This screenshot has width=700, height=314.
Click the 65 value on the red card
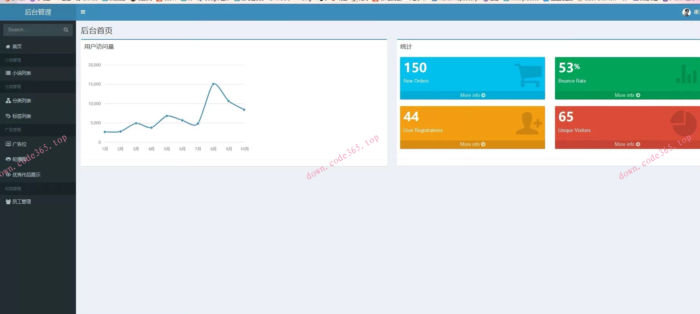[x=566, y=117]
